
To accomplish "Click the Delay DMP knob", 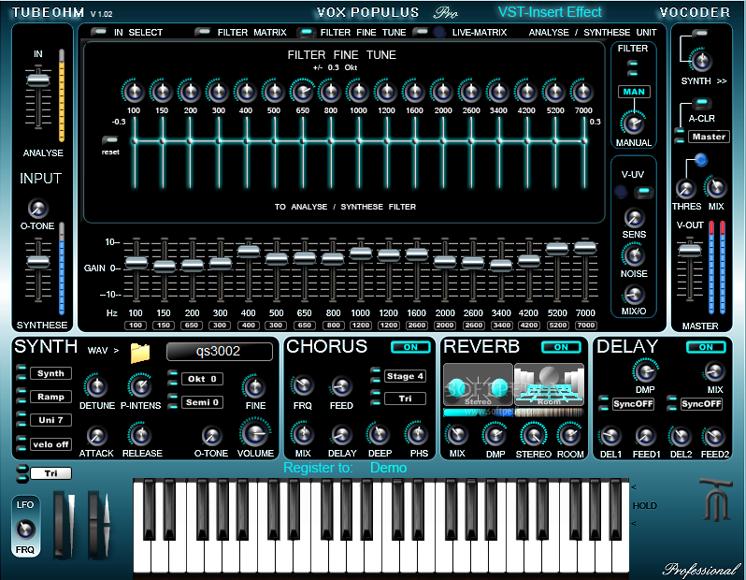I will 646,371.
